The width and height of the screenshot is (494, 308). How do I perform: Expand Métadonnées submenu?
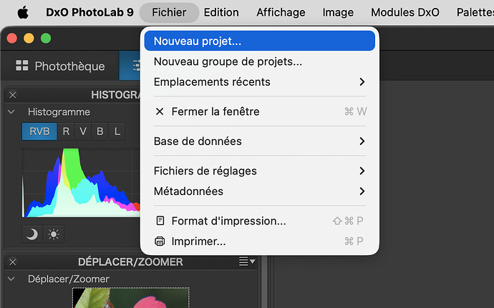pyautogui.click(x=260, y=191)
